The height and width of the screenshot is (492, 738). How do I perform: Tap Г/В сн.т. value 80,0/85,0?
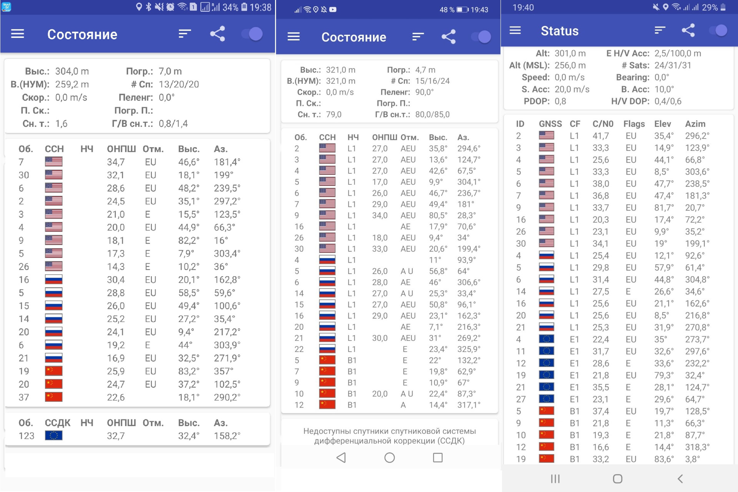(432, 114)
